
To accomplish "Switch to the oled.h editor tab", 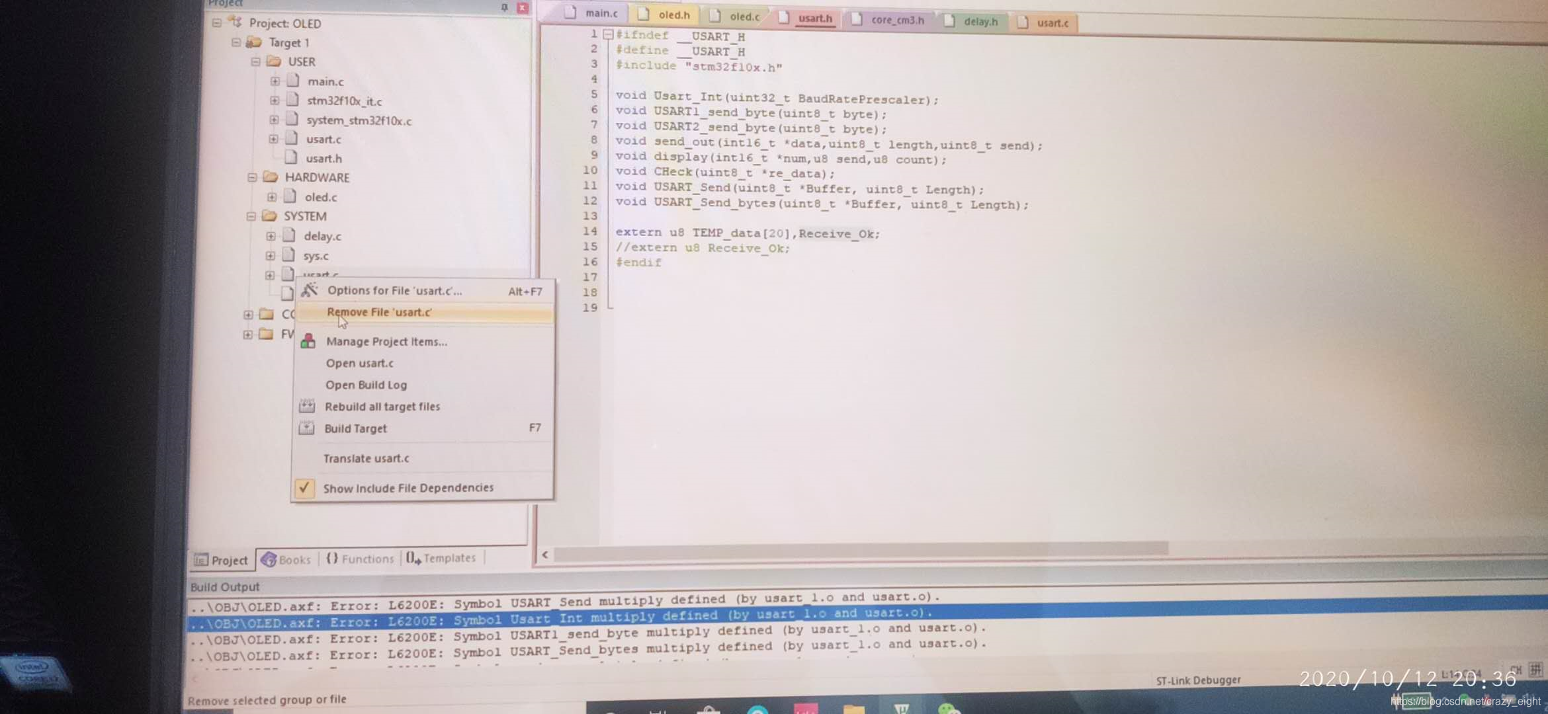I will coord(673,15).
